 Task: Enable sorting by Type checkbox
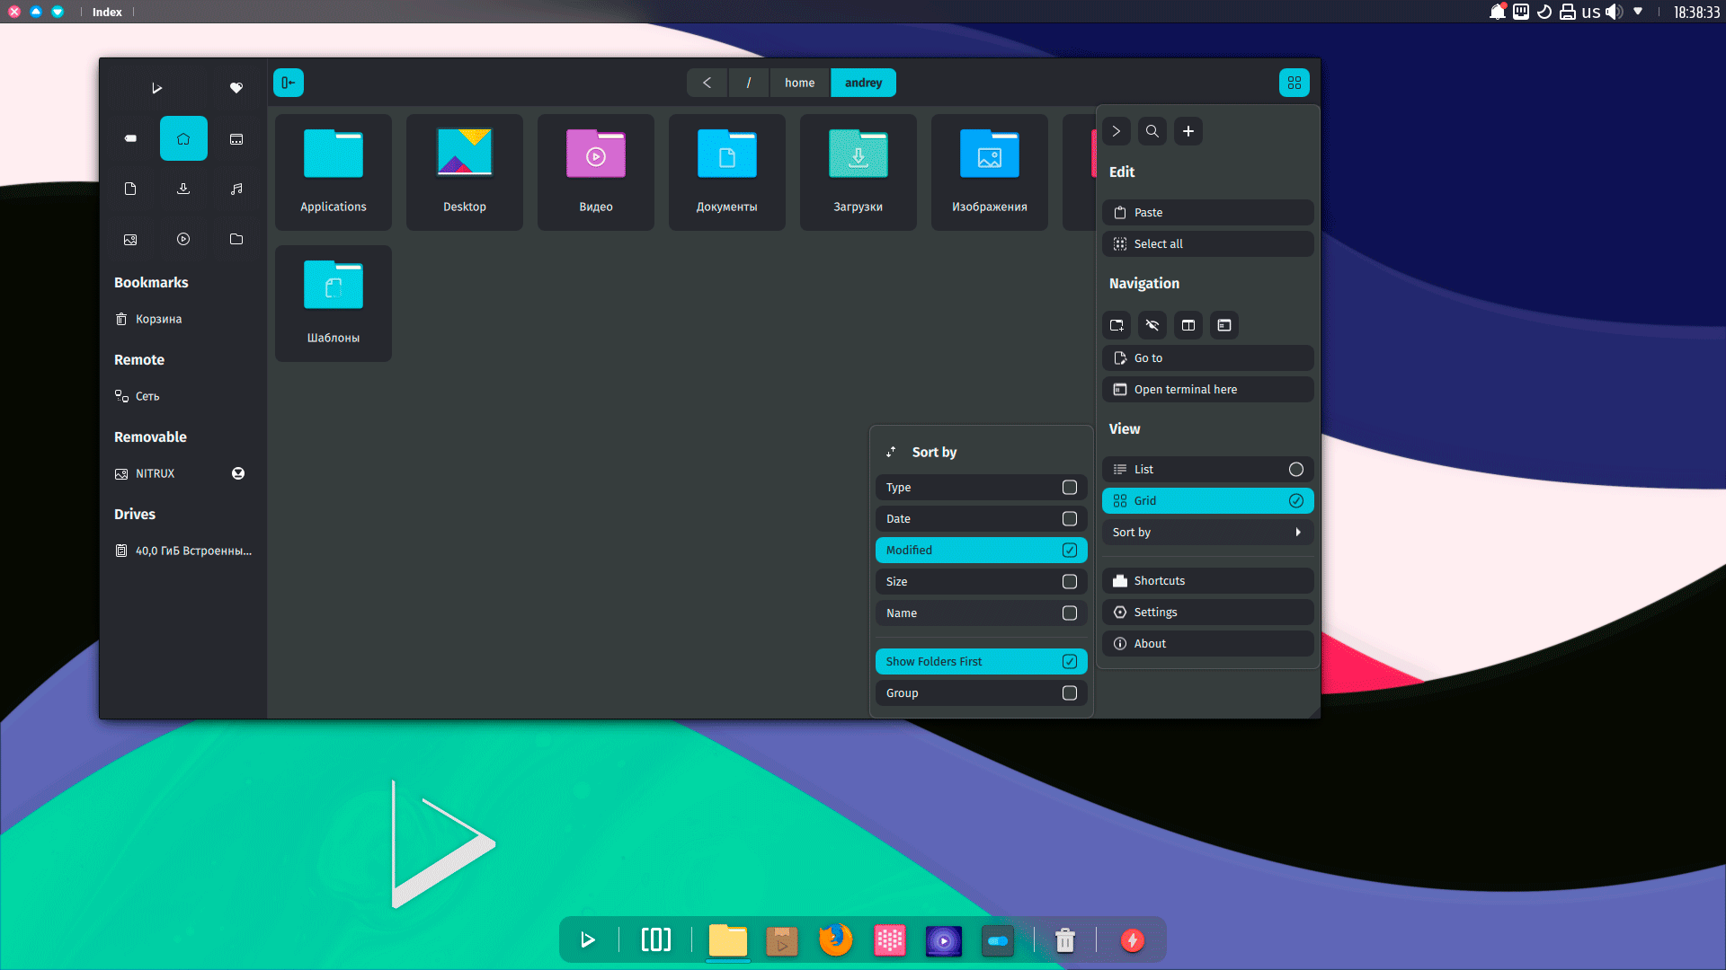[x=1069, y=488]
